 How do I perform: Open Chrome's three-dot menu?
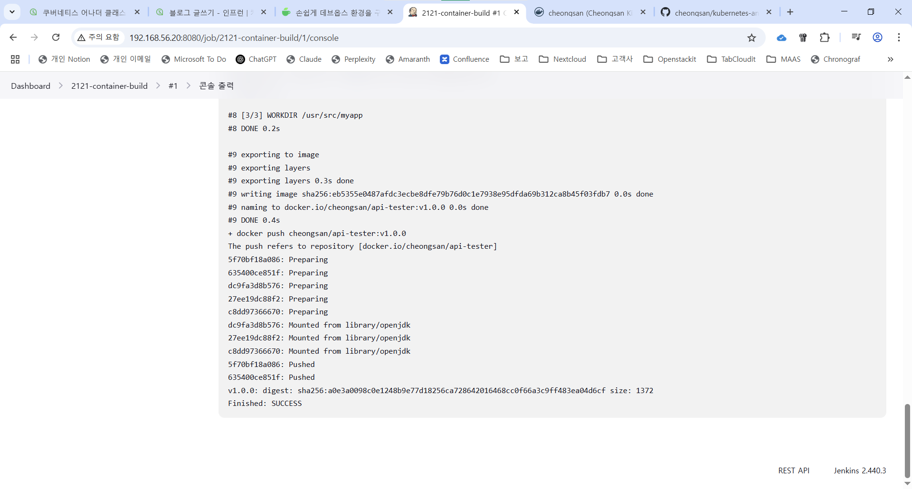point(899,38)
